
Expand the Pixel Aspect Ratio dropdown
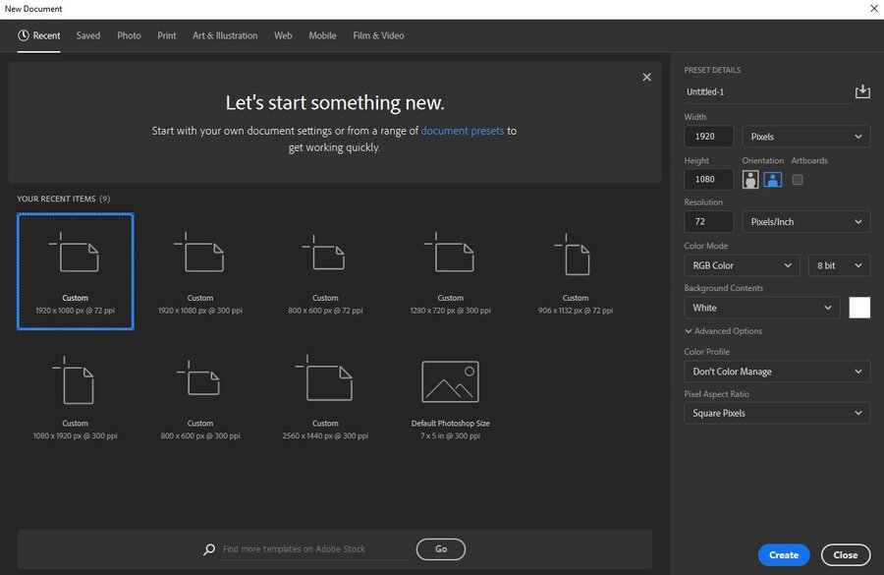(x=777, y=413)
